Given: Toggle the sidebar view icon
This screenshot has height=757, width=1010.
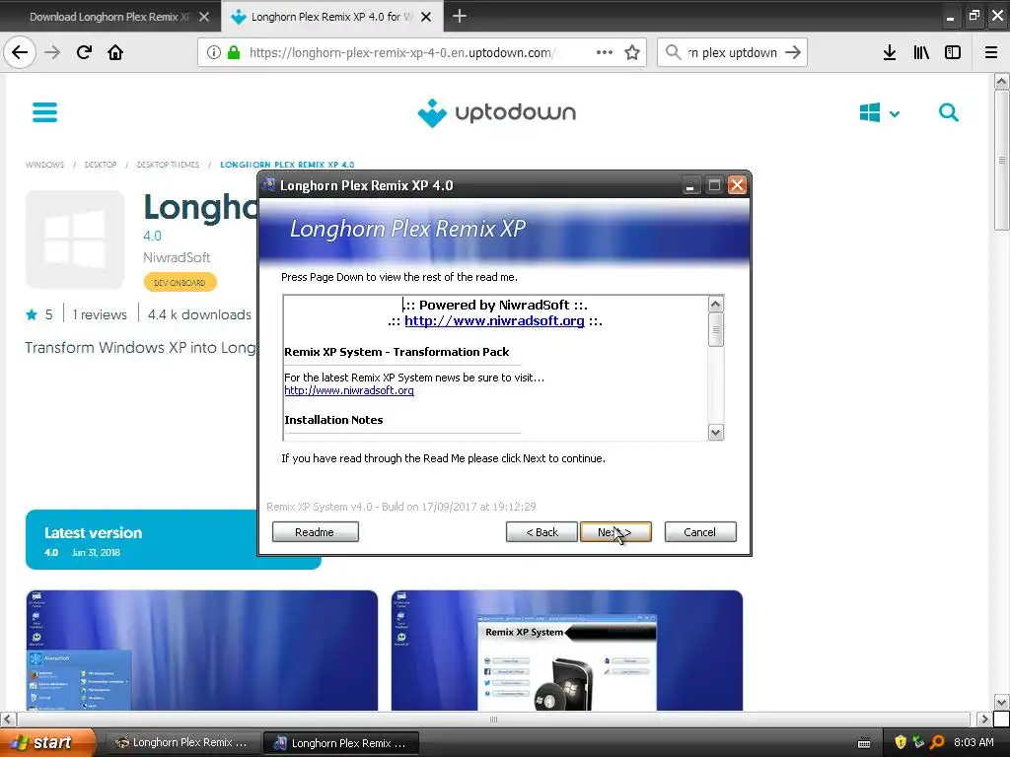Looking at the screenshot, I should (x=953, y=52).
